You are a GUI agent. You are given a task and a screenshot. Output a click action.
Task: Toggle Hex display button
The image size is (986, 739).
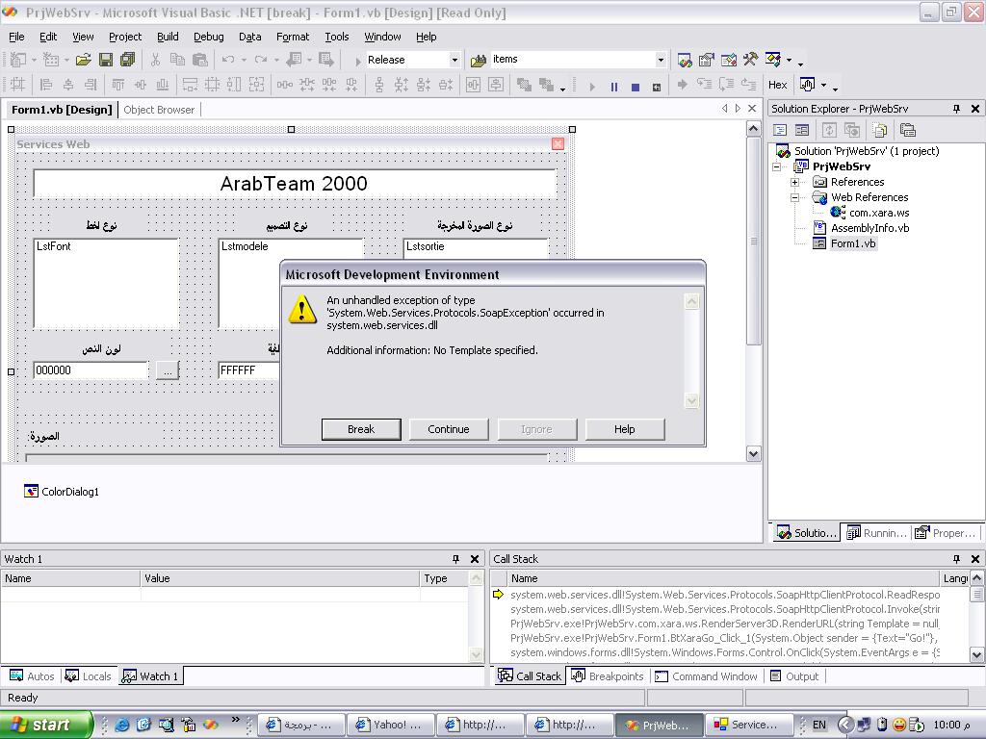(777, 85)
